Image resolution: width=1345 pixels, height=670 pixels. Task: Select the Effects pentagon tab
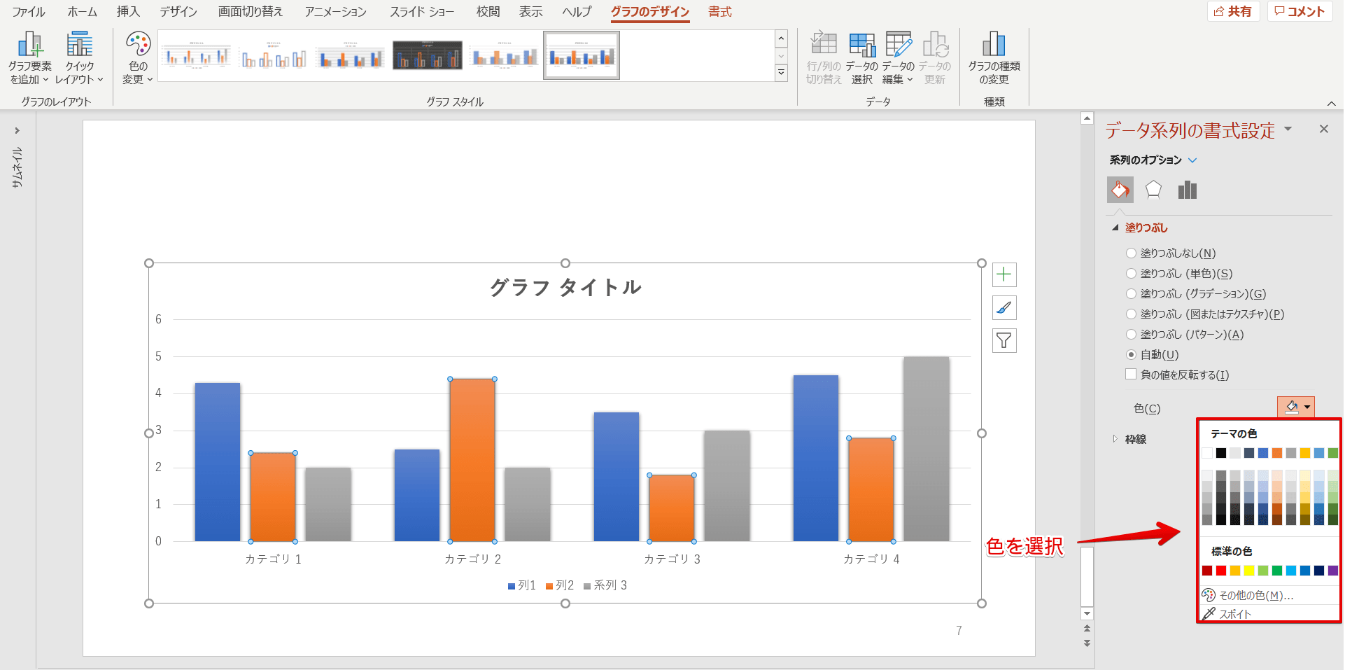[1153, 190]
